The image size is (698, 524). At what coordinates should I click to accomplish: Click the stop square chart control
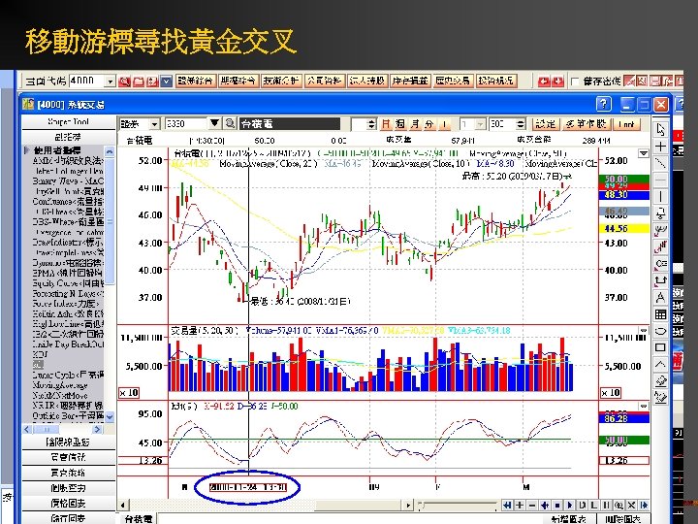click(x=556, y=506)
